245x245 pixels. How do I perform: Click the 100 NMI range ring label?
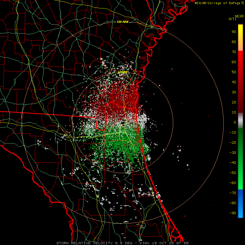point(122,22)
